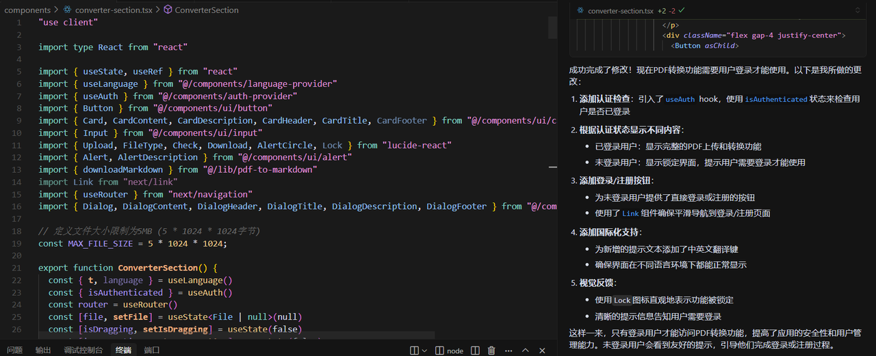Open the converter-section.tsx diff link in chat
876x356 pixels.
pyautogui.click(x=621, y=11)
